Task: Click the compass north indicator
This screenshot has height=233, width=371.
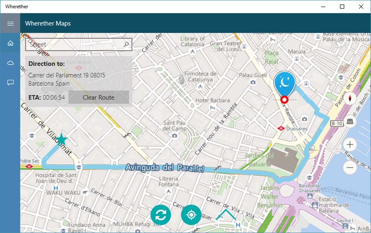Action: click(x=350, y=99)
